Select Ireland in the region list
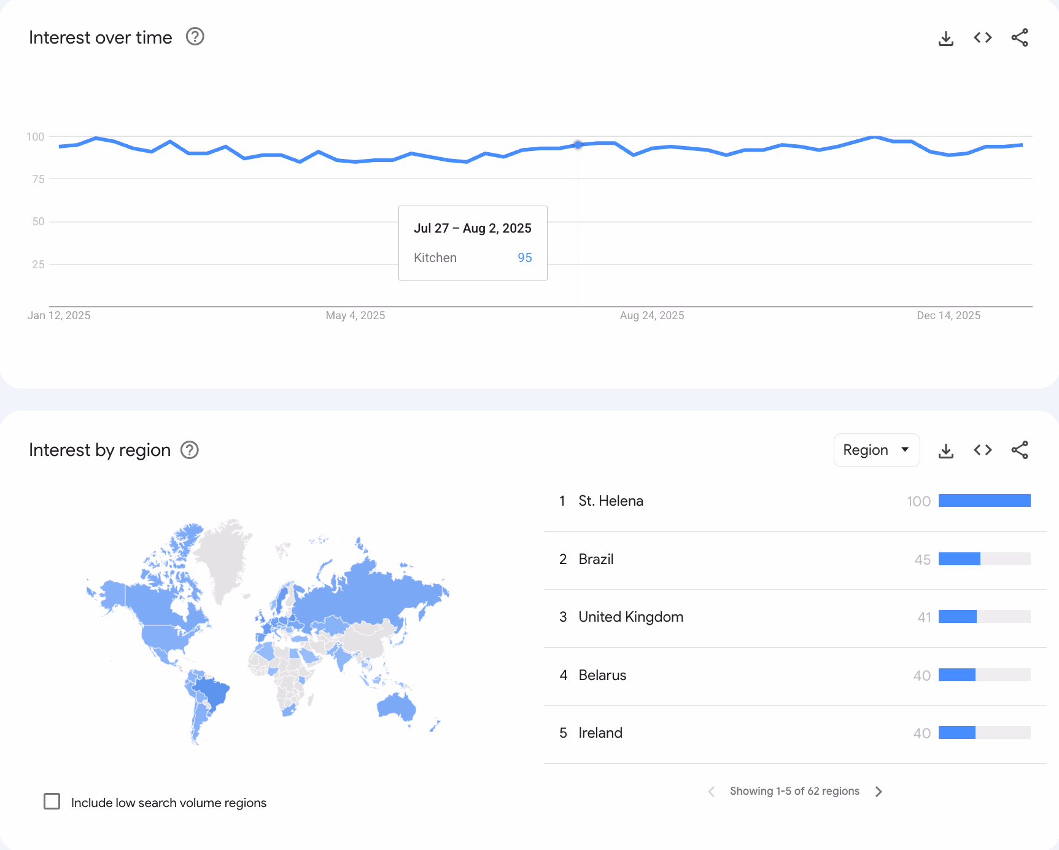Screen dimensions: 1059x850 600,733
